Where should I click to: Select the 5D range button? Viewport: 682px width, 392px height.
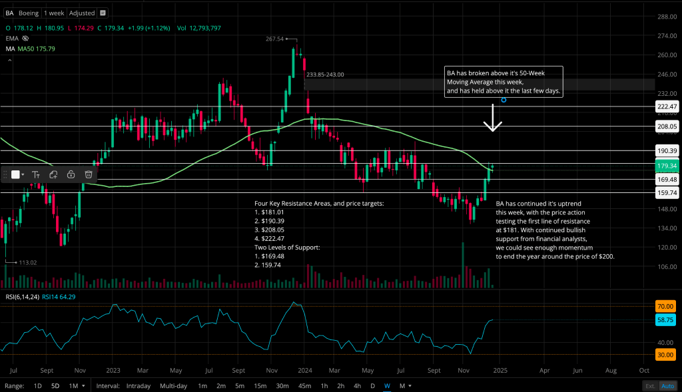[x=55, y=386]
